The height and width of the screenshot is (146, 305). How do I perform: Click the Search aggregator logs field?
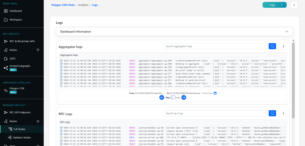[215, 46]
